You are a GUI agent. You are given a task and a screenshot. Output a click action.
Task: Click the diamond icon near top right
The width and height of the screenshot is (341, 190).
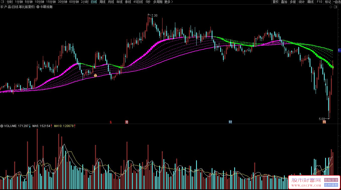tap(331, 7)
